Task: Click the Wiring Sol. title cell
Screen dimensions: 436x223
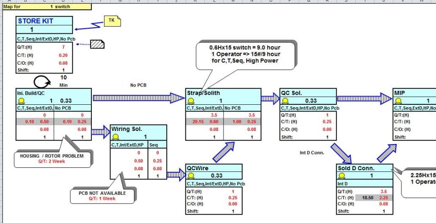Action: pos(138,129)
